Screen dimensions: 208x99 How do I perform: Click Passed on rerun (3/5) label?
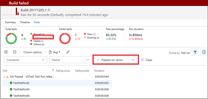(x=43, y=37)
